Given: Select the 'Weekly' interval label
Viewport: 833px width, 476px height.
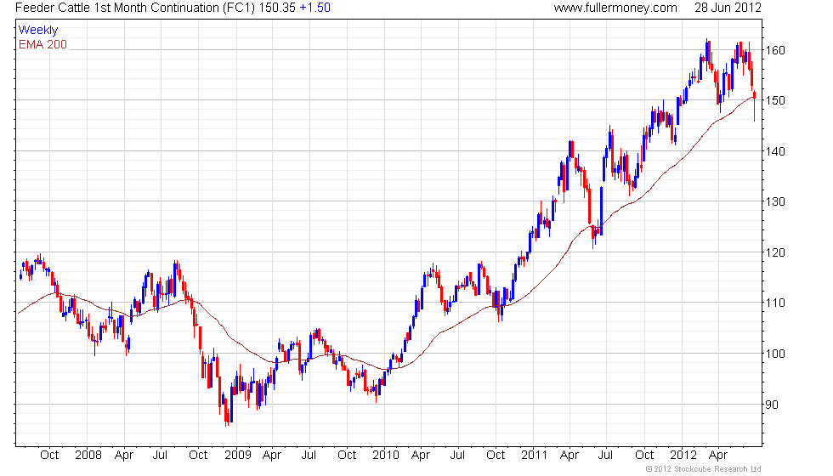Looking at the screenshot, I should coord(37,31).
